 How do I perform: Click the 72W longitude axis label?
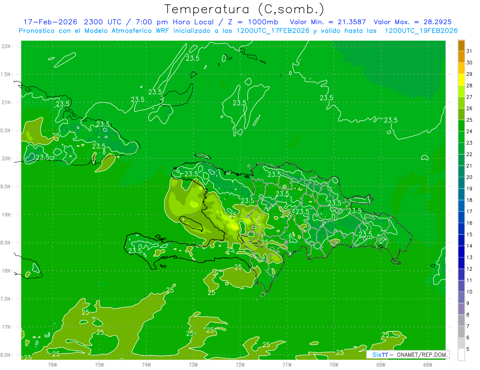click(240, 365)
